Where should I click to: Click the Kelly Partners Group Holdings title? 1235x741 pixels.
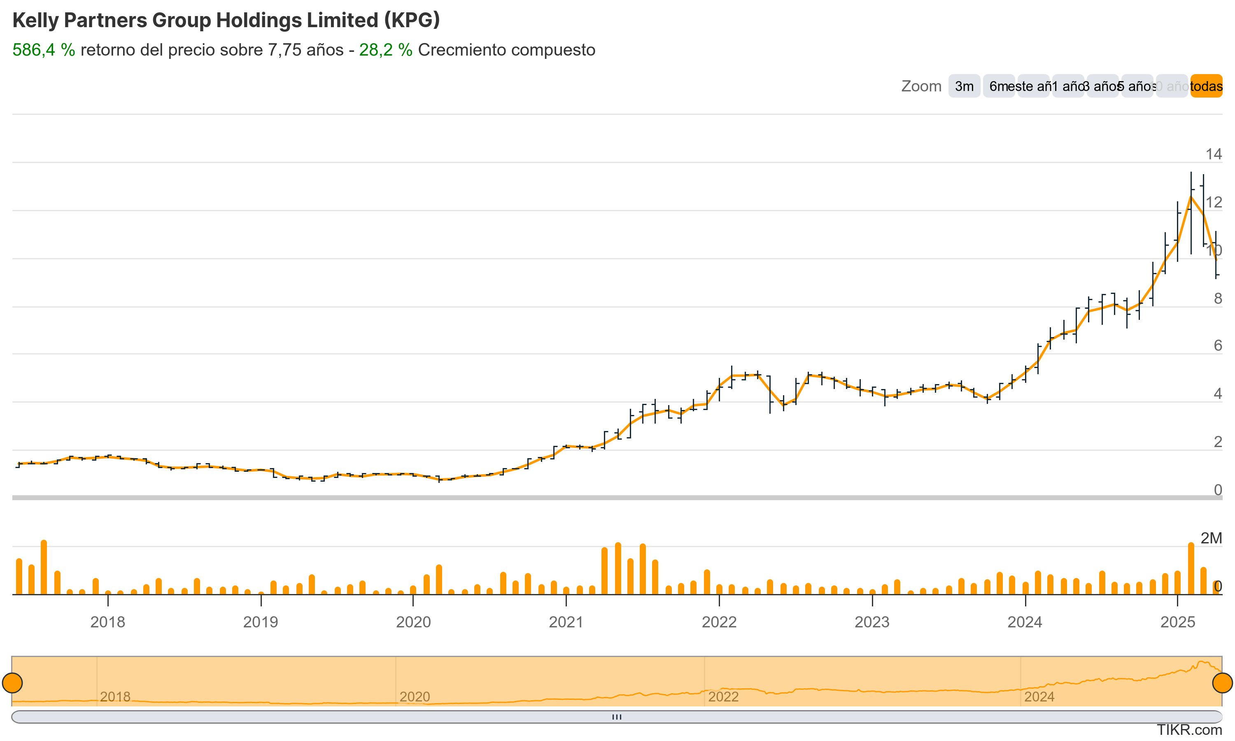(x=226, y=20)
